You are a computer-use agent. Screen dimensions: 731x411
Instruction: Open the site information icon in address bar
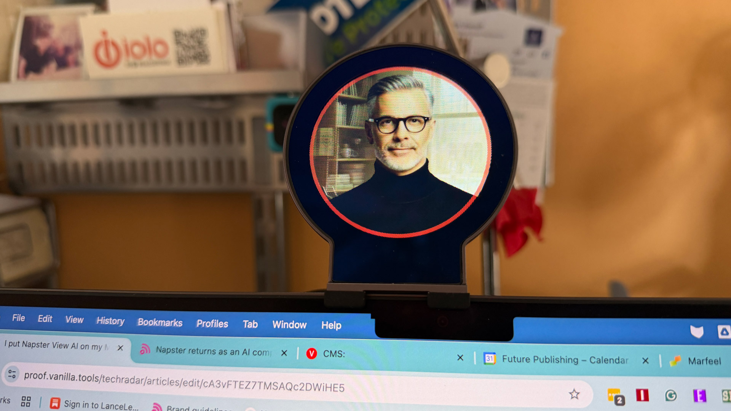pos(12,374)
